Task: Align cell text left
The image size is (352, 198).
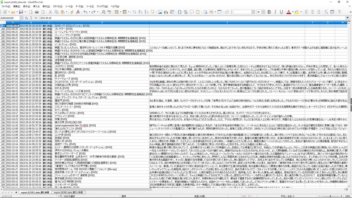Action: [x=307, y=12]
